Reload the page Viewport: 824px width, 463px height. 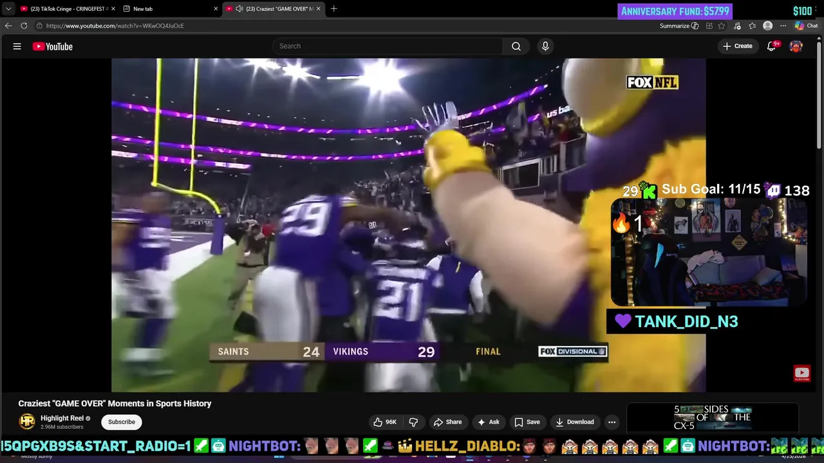[x=24, y=26]
